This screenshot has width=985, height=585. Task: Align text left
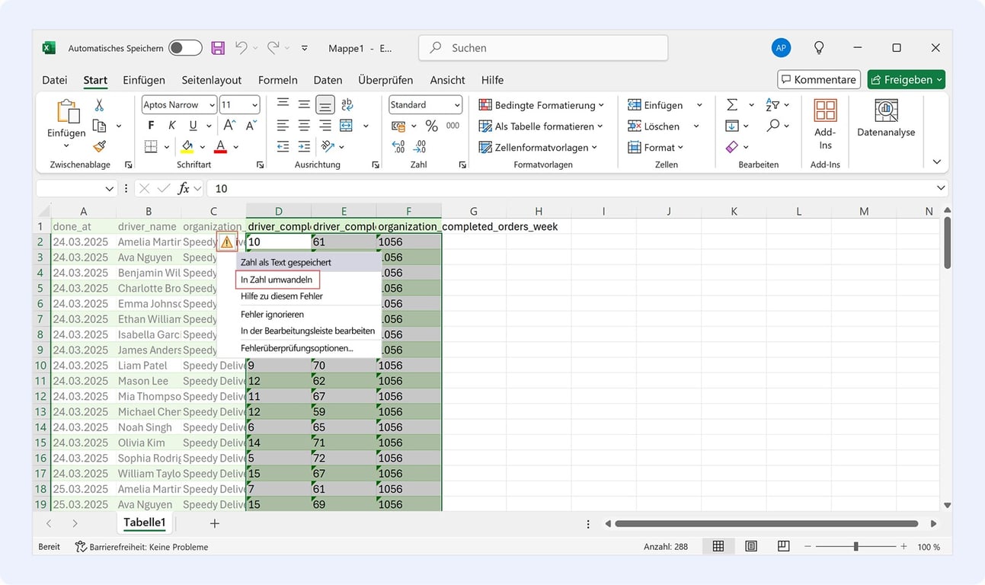coord(283,126)
